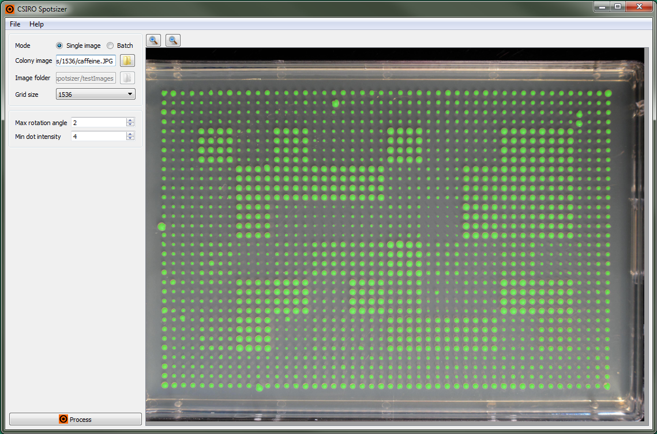Increase Max rotation angle with up arrow

click(x=130, y=120)
